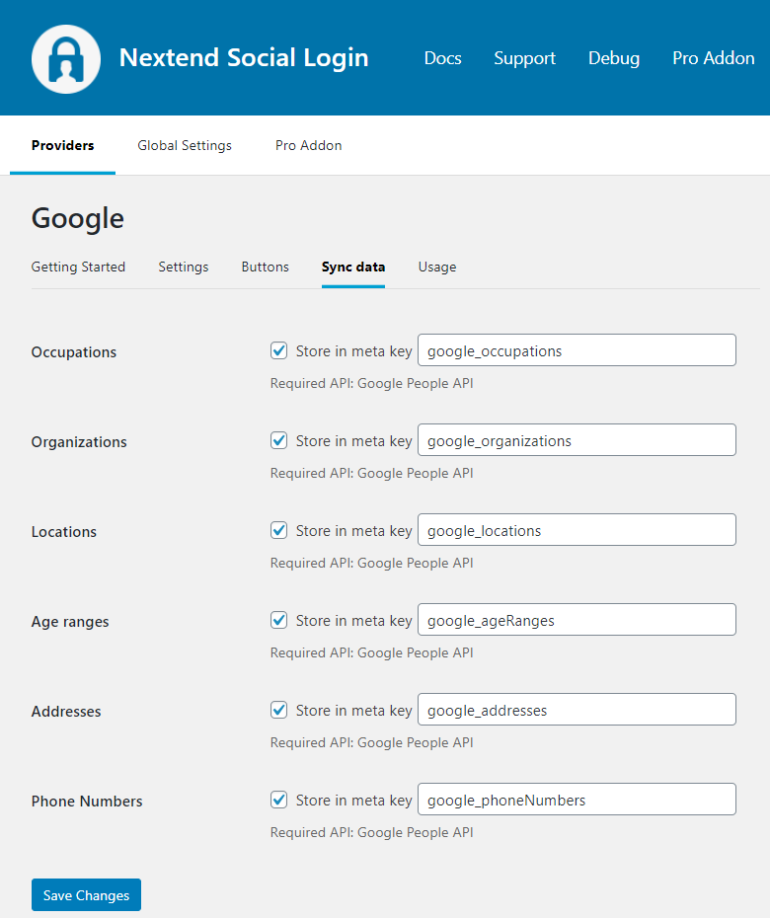Image resolution: width=770 pixels, height=918 pixels.
Task: Focus the google_addresses text input
Action: coord(577,710)
